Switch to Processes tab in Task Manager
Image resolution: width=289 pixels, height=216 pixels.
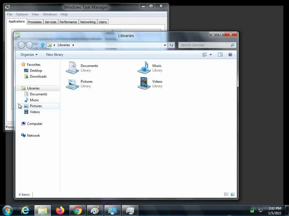[x=35, y=22]
